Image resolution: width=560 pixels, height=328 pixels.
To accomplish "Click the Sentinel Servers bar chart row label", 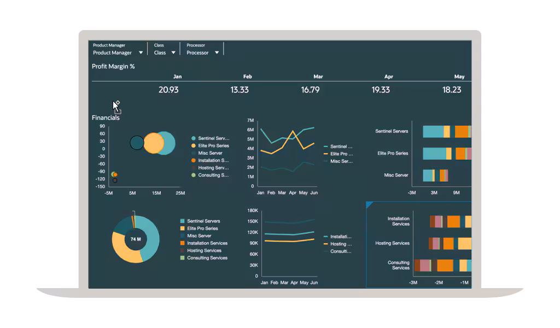I will coord(392,131).
